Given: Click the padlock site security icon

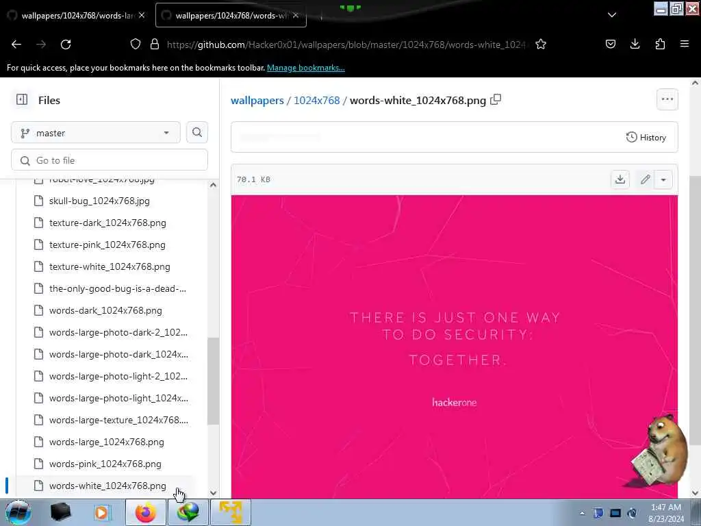Looking at the screenshot, I should pyautogui.click(x=155, y=44).
